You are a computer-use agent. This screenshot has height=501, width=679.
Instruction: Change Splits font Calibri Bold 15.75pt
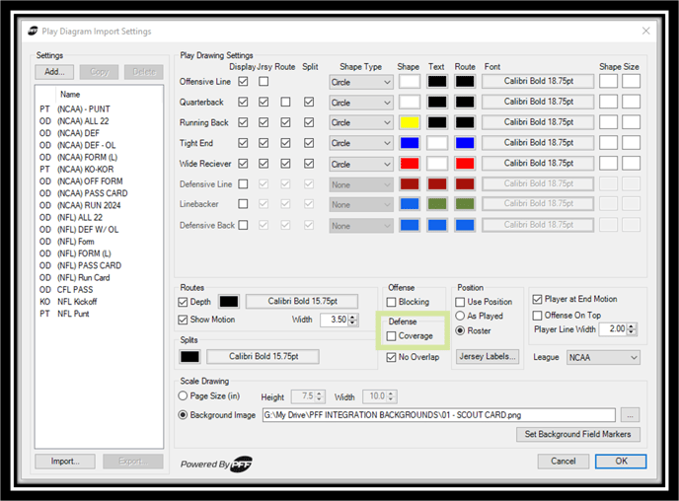263,356
